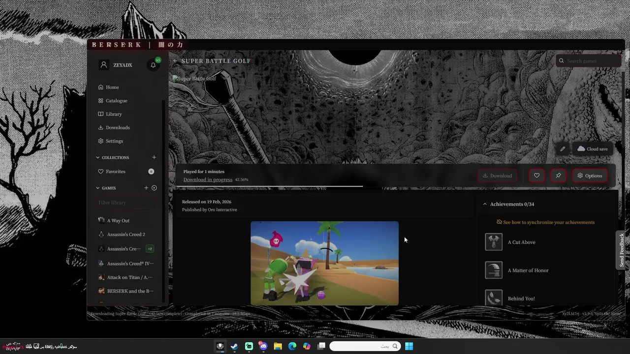
Task: Open Microsoft Edge from taskbar
Action: pyautogui.click(x=292, y=346)
